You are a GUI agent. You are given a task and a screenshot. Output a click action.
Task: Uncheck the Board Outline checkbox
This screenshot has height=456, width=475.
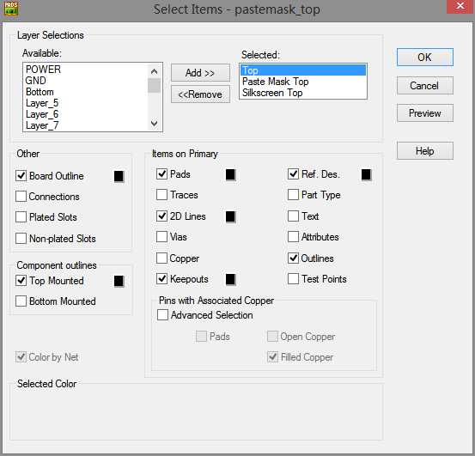[x=21, y=176]
